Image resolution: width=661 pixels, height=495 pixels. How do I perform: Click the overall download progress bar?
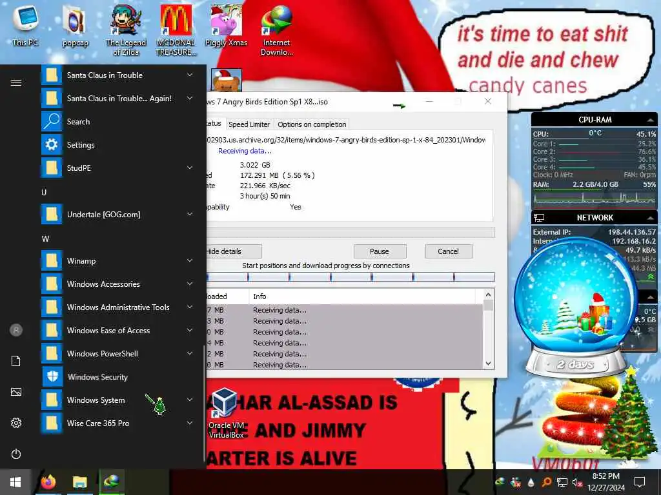pyautogui.click(x=351, y=233)
